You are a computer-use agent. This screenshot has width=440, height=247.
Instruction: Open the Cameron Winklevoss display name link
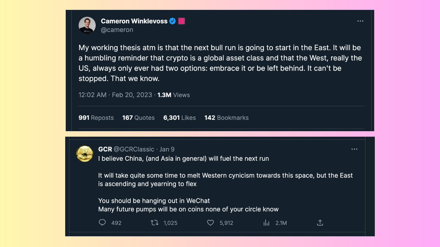click(x=134, y=21)
